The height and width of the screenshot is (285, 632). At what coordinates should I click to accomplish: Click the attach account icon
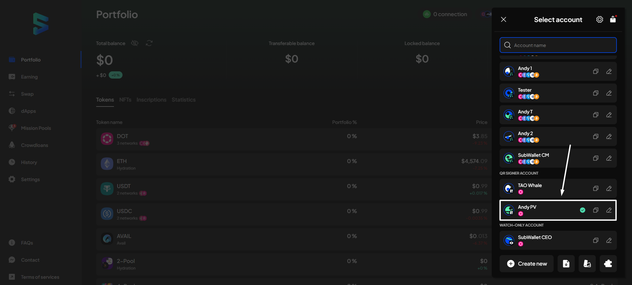587,264
